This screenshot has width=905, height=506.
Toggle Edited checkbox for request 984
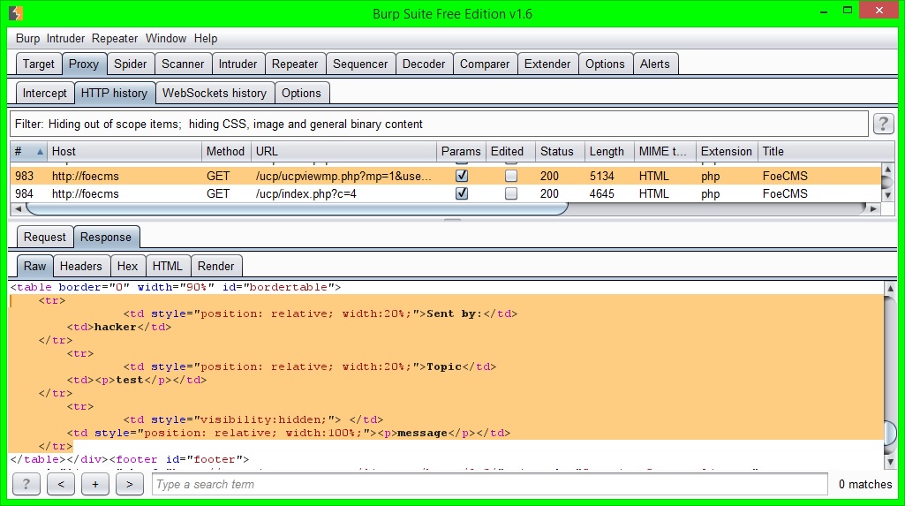[x=511, y=194]
